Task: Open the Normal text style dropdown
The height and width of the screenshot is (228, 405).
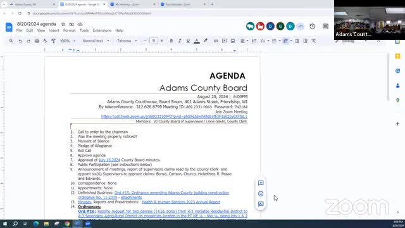Action: [x=96, y=41]
